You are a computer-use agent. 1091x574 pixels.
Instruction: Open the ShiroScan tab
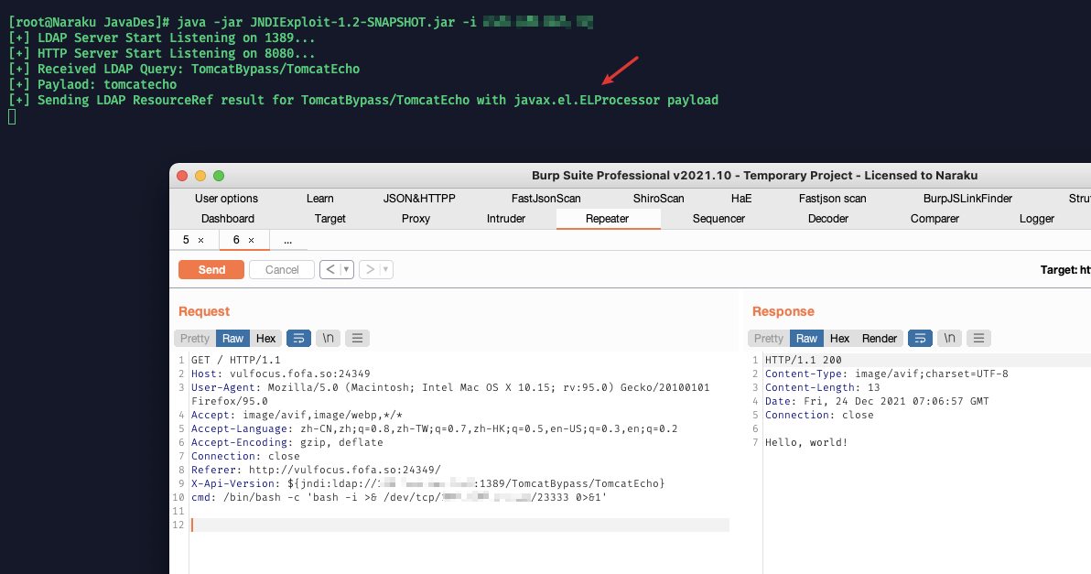tap(658, 199)
